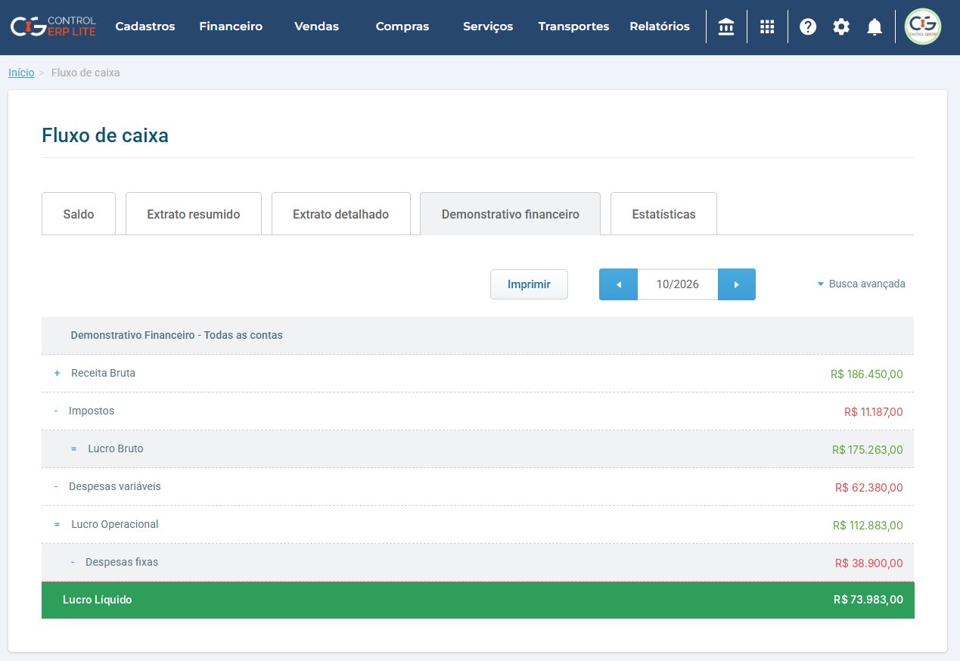
Task: Switch to the Saldo tab
Action: point(79,214)
